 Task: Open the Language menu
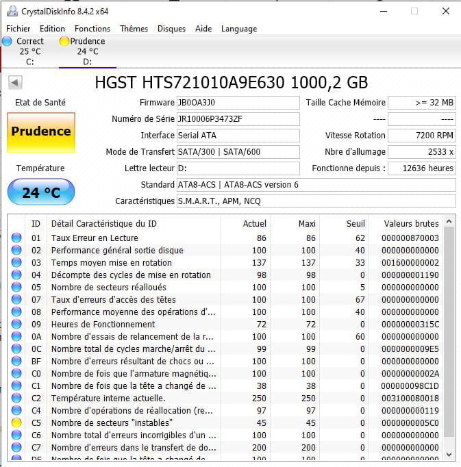tap(239, 29)
